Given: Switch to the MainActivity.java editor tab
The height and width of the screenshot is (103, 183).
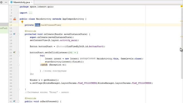Looking at the screenshot, I should point(21,2).
